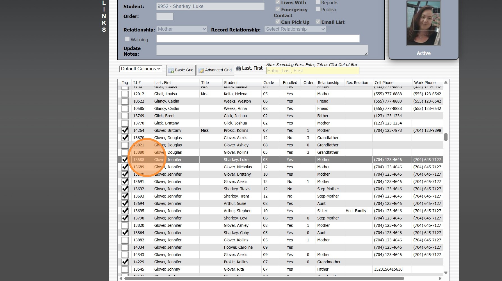Click the Sister relationship cell
This screenshot has height=281, width=502.
(322, 211)
